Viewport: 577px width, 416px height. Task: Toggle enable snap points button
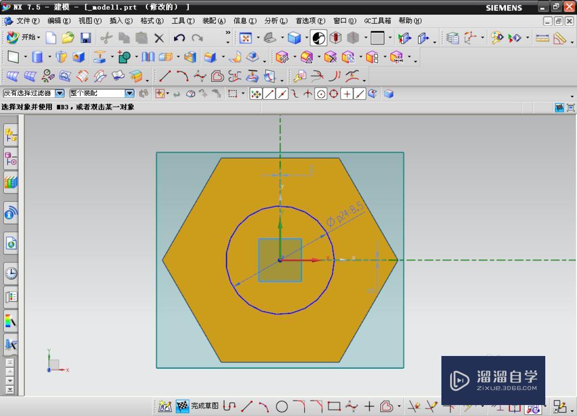coord(256,94)
